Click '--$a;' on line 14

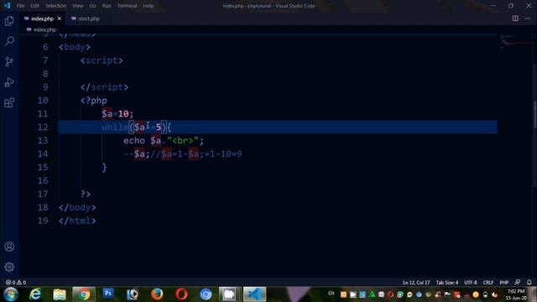[x=137, y=154]
